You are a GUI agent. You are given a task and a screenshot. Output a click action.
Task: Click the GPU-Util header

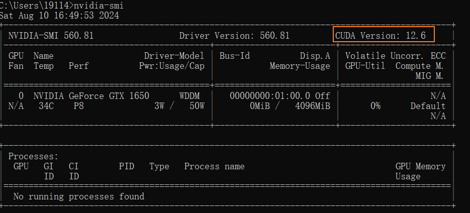tap(365, 66)
